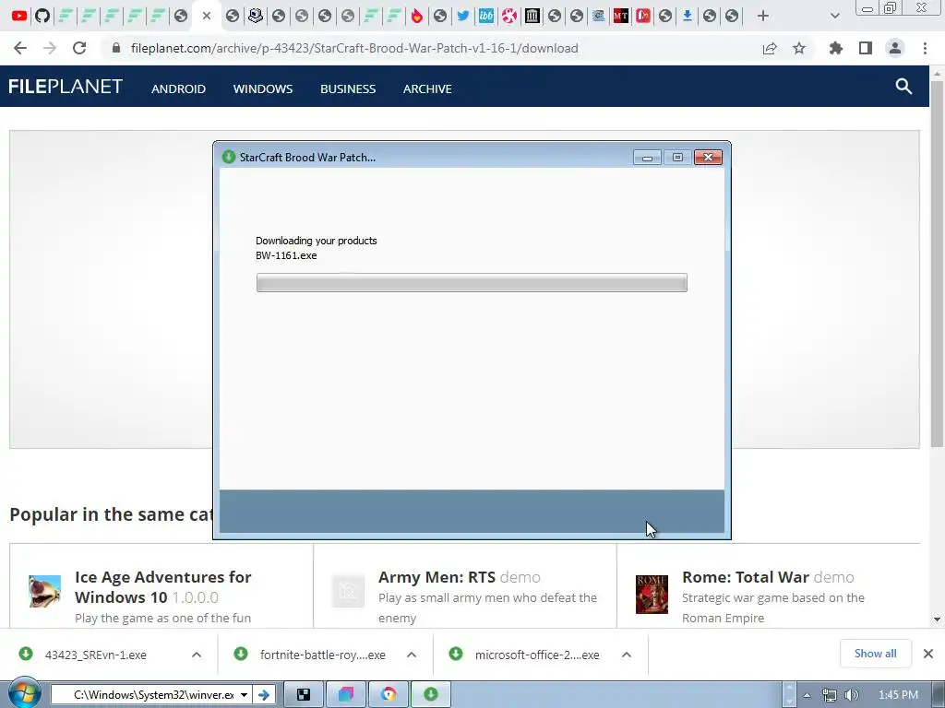Open the ibb icon browser tab
Screen dimensions: 945x708
pyautogui.click(x=485, y=16)
